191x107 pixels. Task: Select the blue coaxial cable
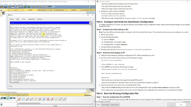[x=44, y=99]
